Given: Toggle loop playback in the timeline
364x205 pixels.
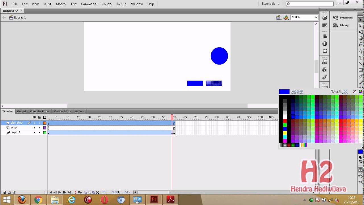Looking at the screenshot, I should pyautogui.click(x=80, y=192).
